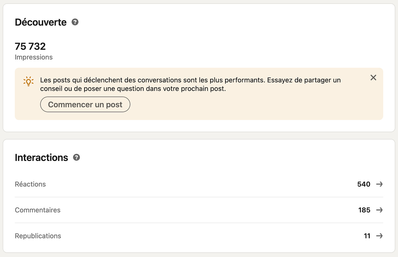Click the help icon next to Interactions
Screen dimensions: 398x257
pyautogui.click(x=77, y=157)
